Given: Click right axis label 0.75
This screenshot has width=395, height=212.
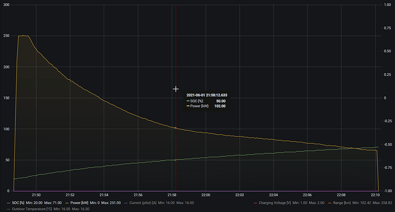Looking at the screenshot, I should (x=388, y=28).
